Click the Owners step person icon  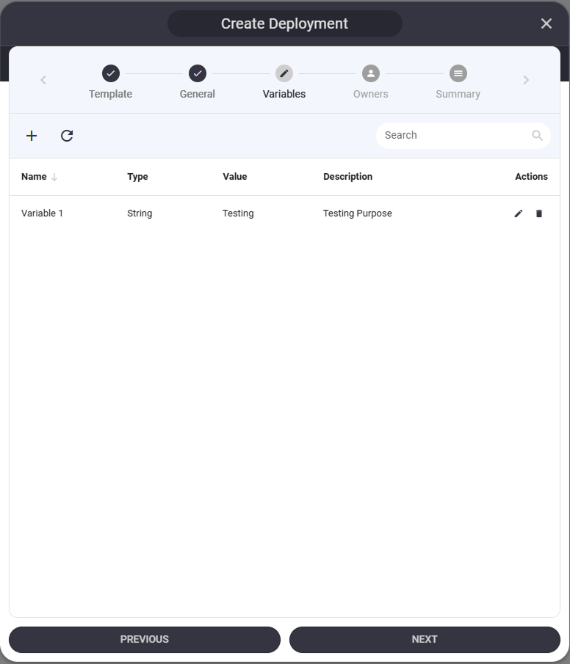click(371, 73)
